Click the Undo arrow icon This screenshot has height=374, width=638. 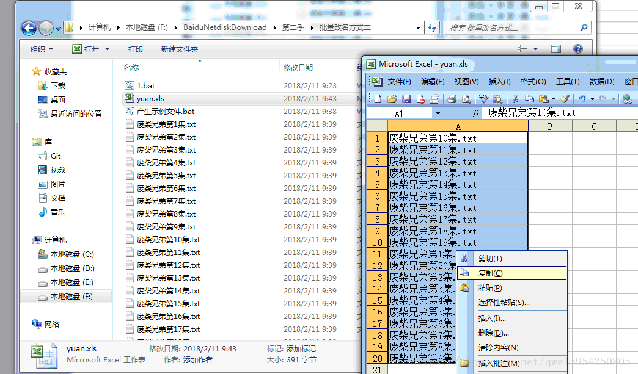pyautogui.click(x=582, y=99)
